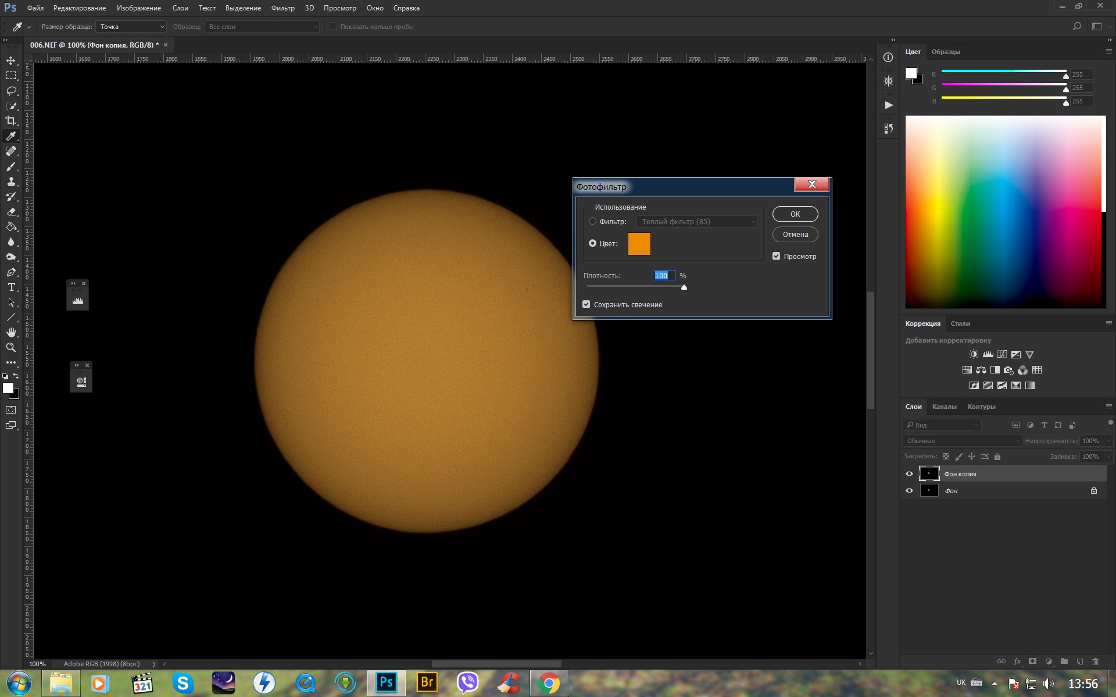Switch to the Каналы tab
The image size is (1116, 697).
click(x=944, y=407)
